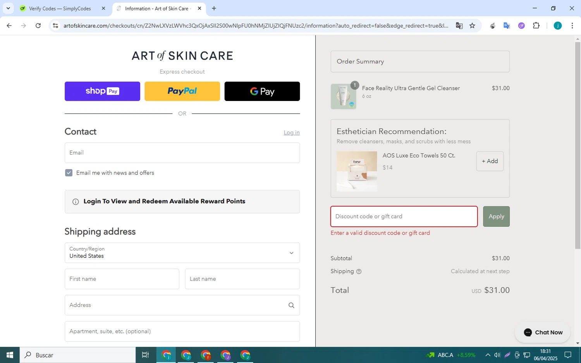Click the browser back arrow

(x=9, y=26)
